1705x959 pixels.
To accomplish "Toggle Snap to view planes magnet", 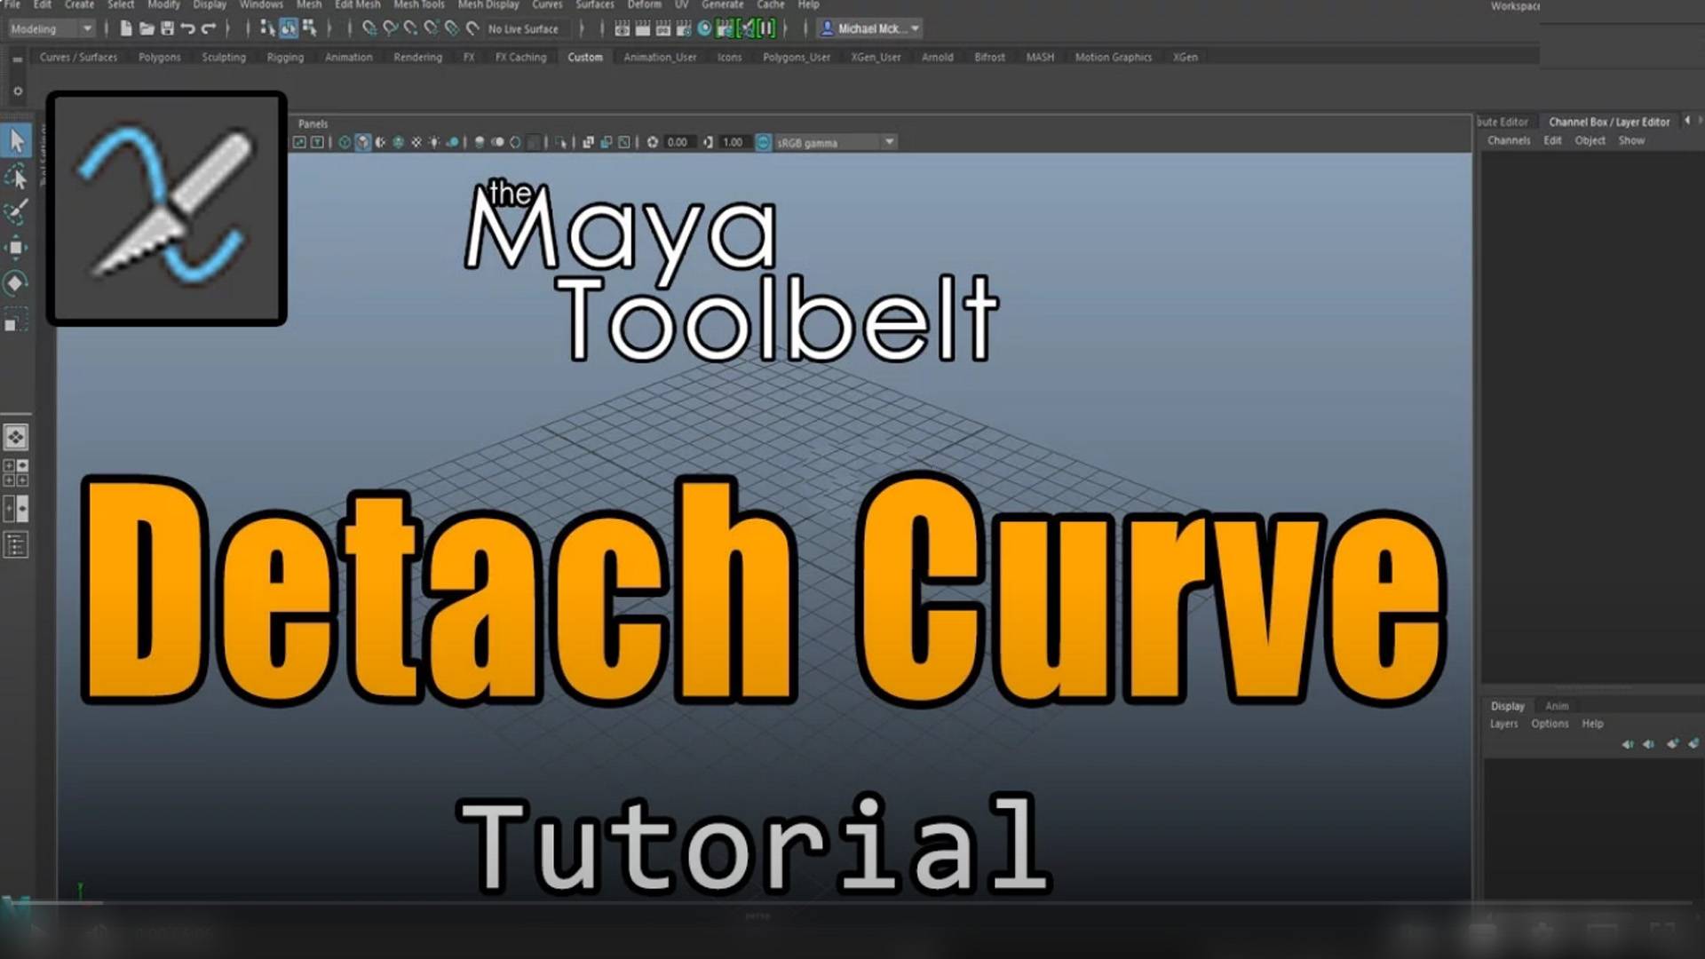I will [452, 28].
